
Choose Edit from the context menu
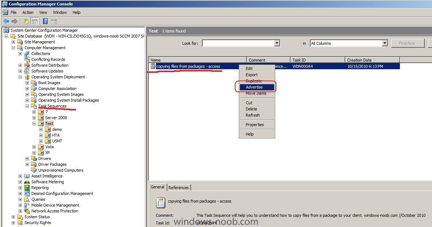coord(257,69)
